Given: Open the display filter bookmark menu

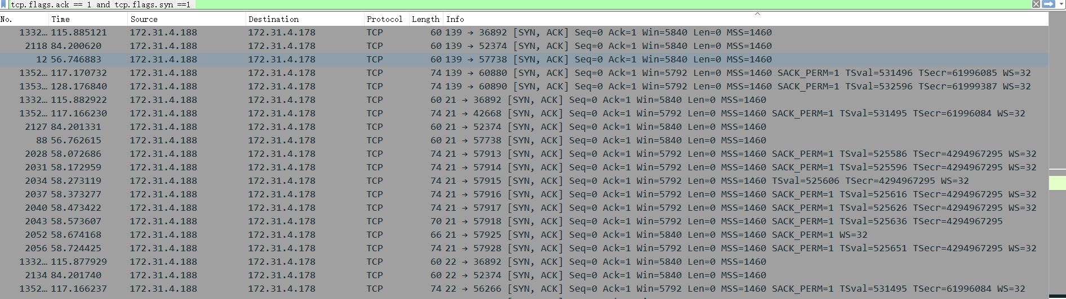Looking at the screenshot, I should 4,4.
